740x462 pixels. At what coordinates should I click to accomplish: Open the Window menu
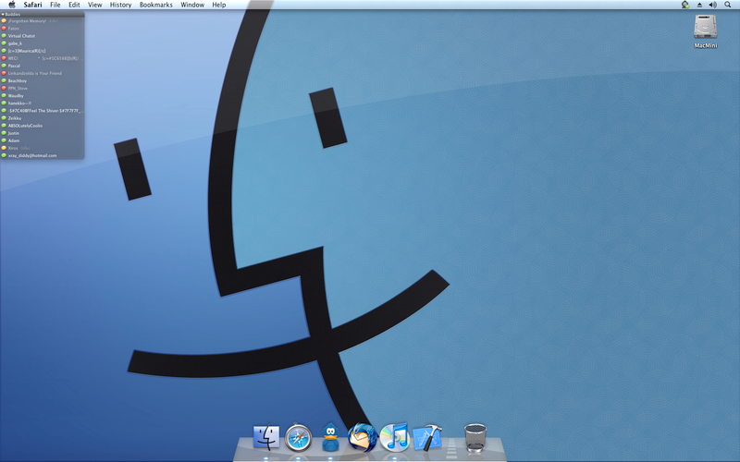(x=192, y=5)
